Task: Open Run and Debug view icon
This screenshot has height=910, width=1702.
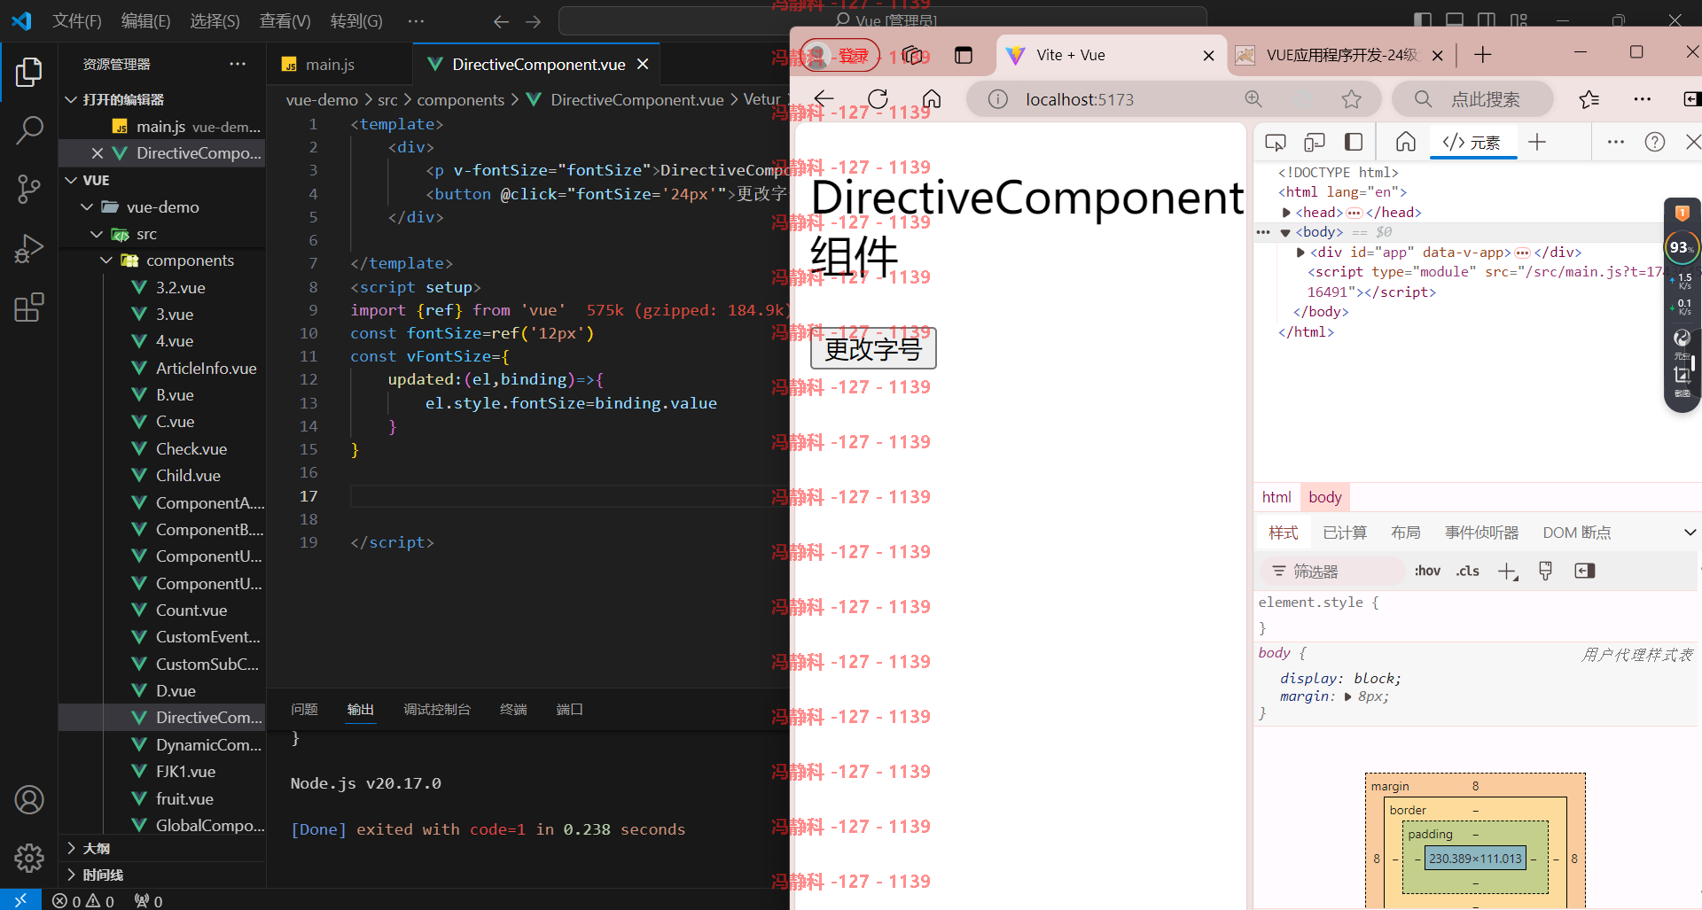Action: click(x=28, y=249)
